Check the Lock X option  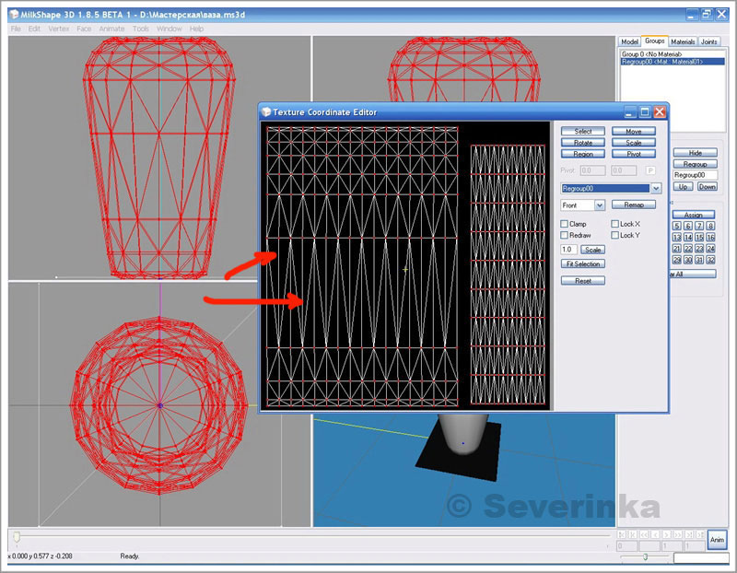[615, 224]
